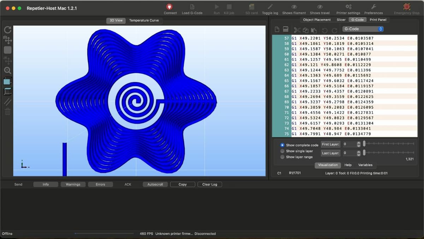The image size is (424, 239).
Task: Switch to wireframe cube view
Action: [7, 91]
